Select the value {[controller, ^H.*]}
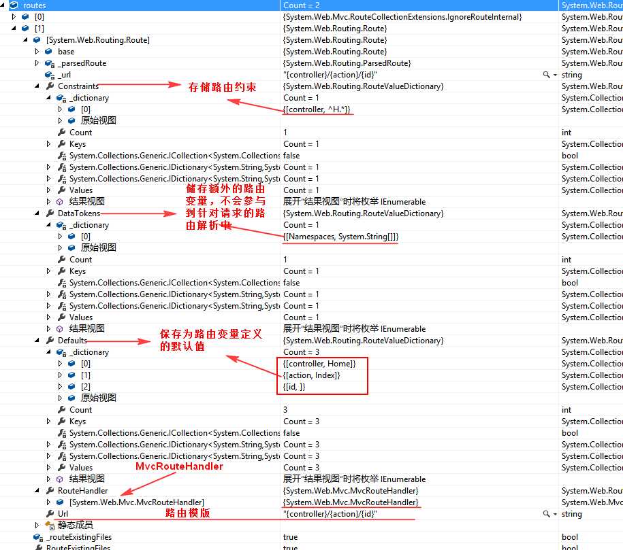623x550 pixels. click(x=317, y=109)
